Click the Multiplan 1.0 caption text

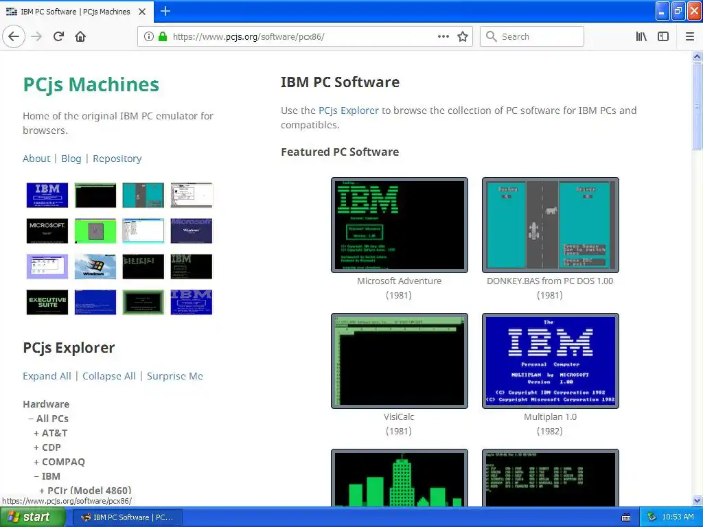[550, 417]
